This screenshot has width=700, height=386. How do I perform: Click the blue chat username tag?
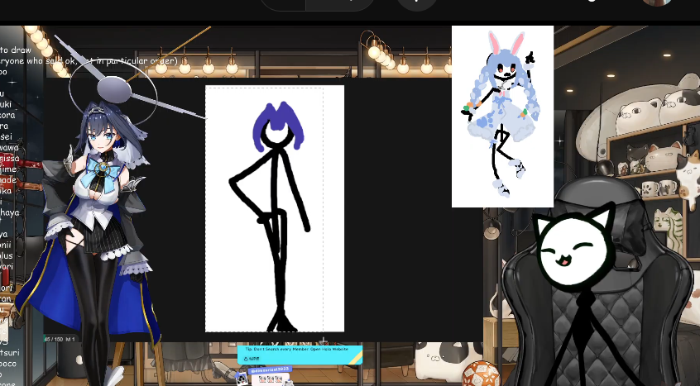coord(270,370)
